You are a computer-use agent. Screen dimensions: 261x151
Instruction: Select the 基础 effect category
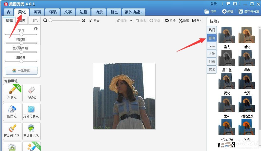pos(211,38)
